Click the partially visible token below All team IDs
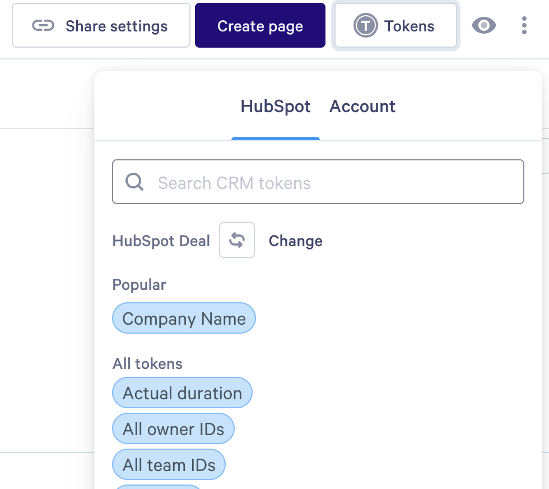This screenshot has width=549, height=489. [x=157, y=486]
